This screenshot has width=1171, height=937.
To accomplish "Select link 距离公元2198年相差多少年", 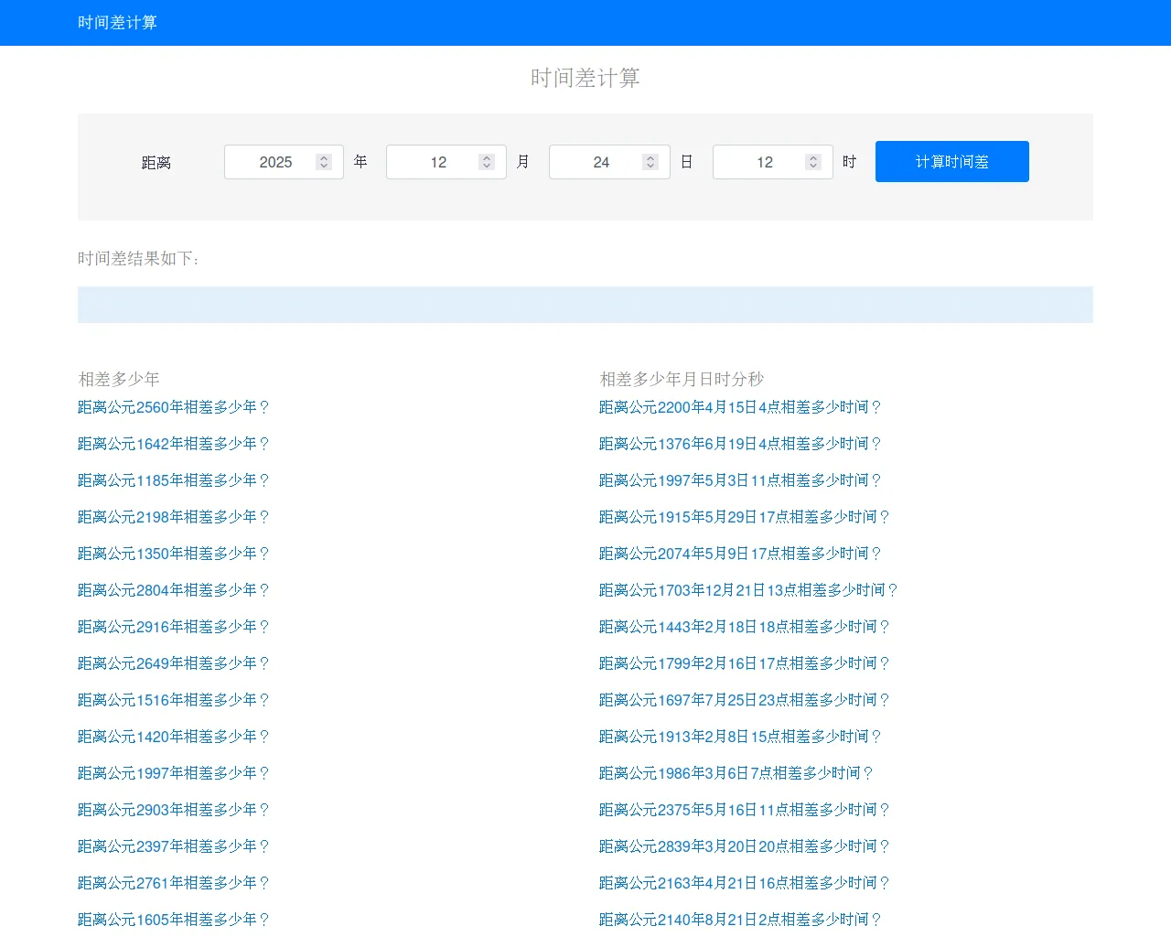I will point(174,517).
